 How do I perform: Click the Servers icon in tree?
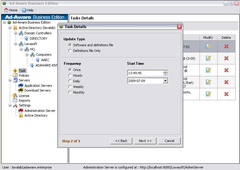pyautogui.click(x=15, y=80)
